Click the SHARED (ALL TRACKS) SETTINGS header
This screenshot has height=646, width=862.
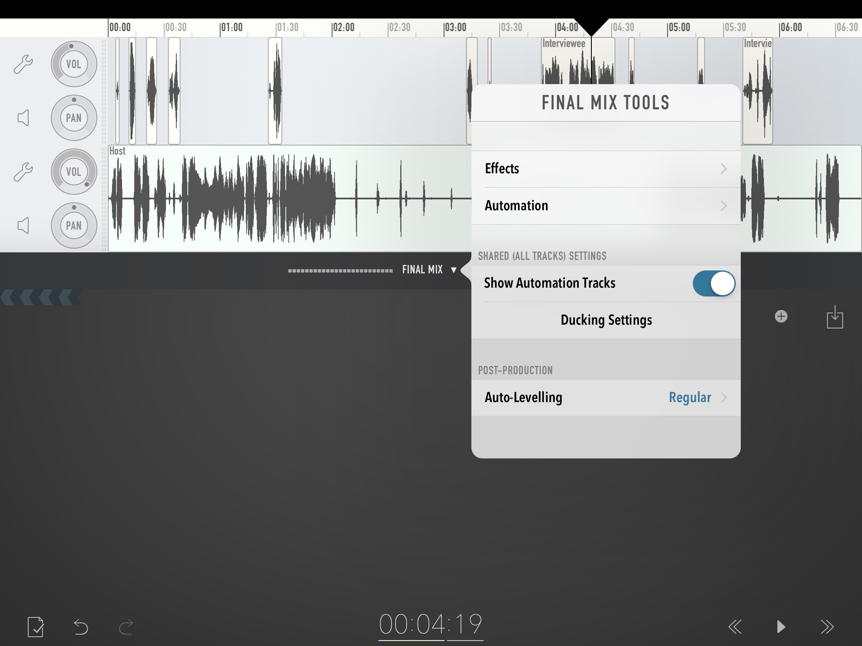click(x=542, y=256)
